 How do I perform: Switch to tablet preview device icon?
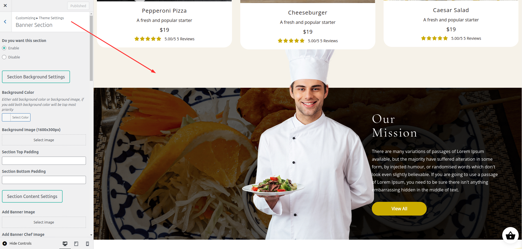[76, 244]
